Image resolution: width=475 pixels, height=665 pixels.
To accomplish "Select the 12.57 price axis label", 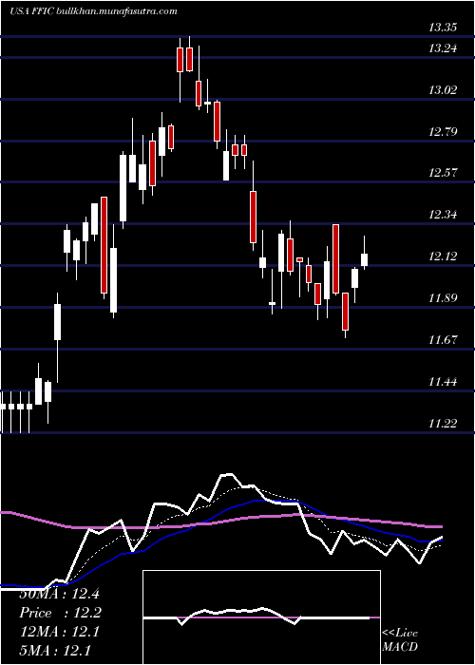I will 443,173.
